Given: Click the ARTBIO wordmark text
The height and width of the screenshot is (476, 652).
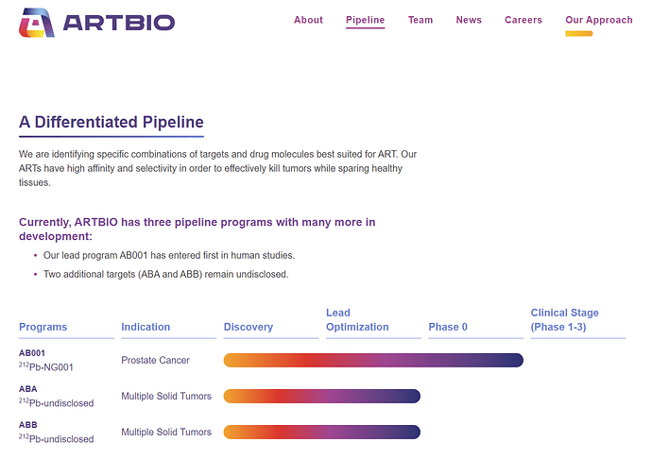Looking at the screenshot, I should (119, 23).
